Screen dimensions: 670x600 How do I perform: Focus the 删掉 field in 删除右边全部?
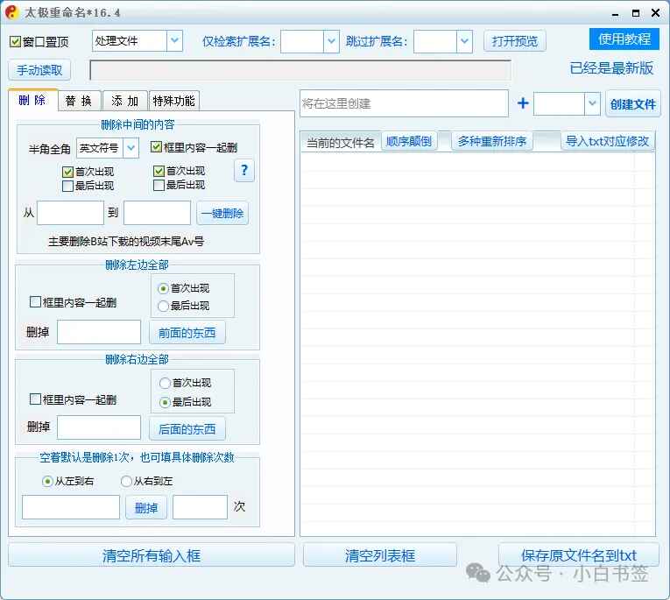click(x=99, y=427)
